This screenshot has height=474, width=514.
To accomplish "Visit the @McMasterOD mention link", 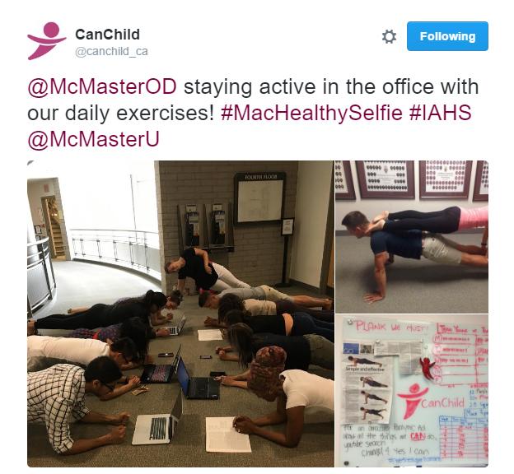I will [102, 86].
